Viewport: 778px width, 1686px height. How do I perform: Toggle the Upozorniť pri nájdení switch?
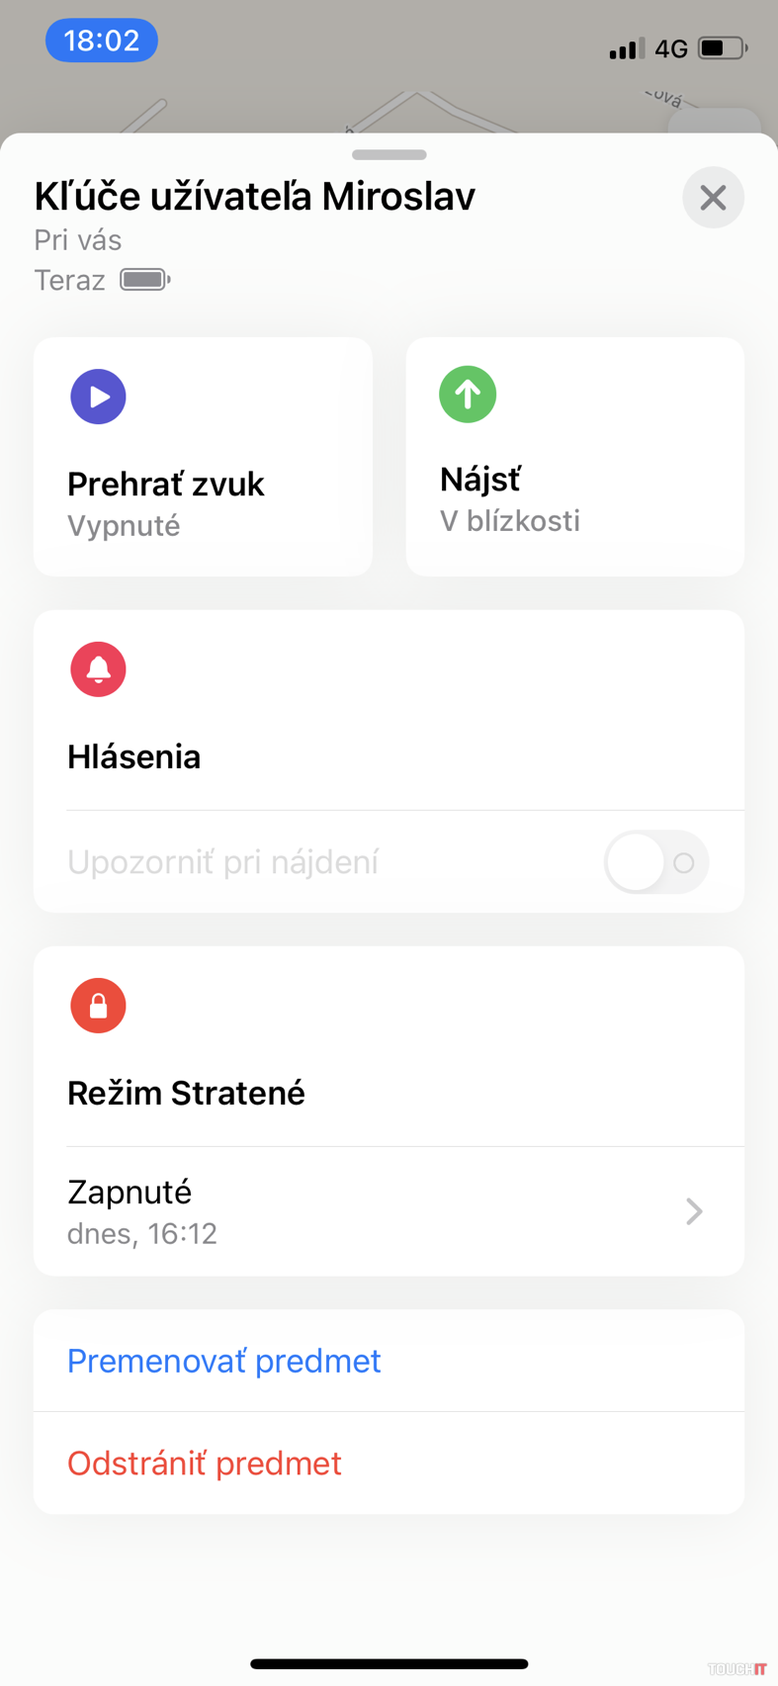pyautogui.click(x=655, y=862)
